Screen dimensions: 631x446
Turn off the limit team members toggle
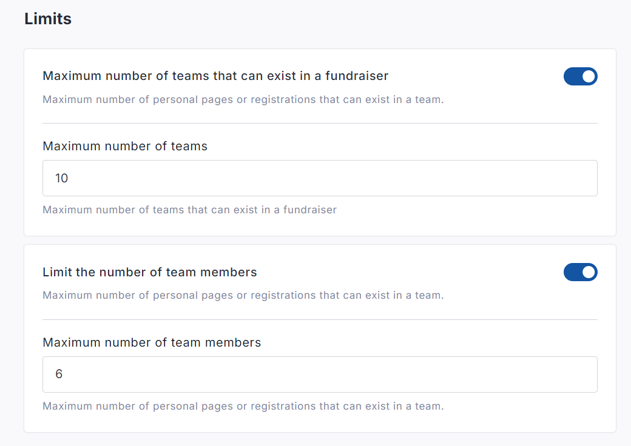[580, 273]
